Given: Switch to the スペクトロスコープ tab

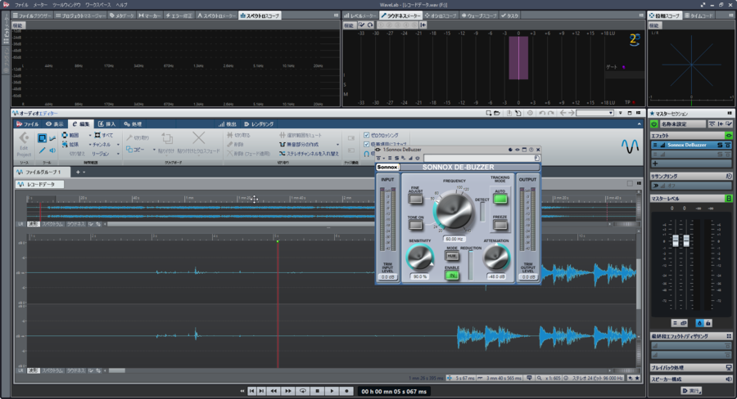Looking at the screenshot, I should 260,16.
